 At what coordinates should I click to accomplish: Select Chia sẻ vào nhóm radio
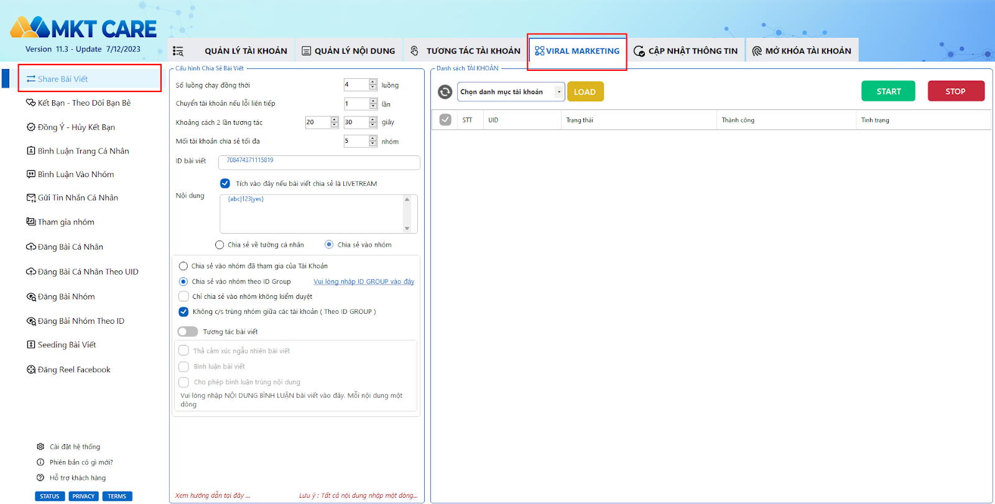point(329,244)
